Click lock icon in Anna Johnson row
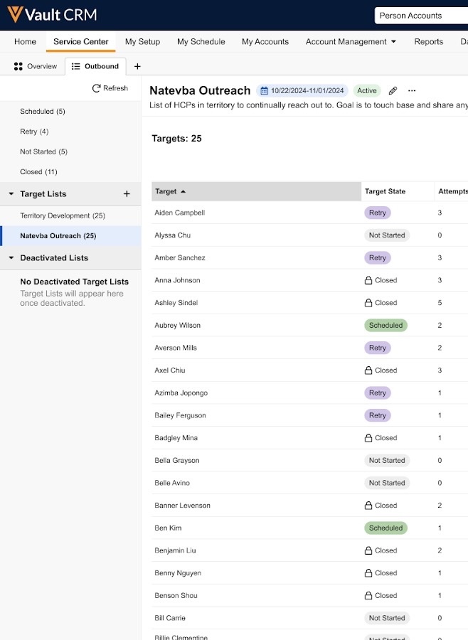468x640 pixels. pos(368,280)
